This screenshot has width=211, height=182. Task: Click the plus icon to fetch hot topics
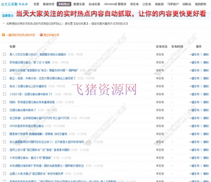pos(4,35)
